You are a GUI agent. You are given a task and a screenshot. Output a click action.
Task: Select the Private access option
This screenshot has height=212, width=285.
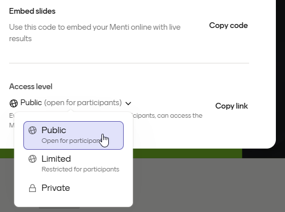[x=74, y=188]
